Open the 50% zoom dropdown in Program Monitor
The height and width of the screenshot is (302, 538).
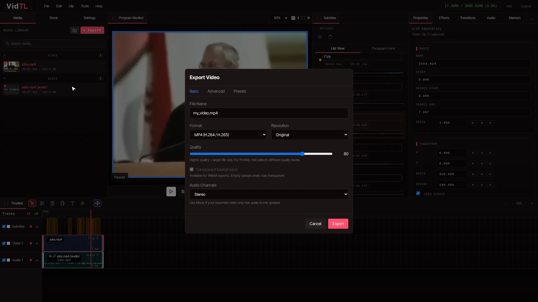pyautogui.click(x=280, y=18)
